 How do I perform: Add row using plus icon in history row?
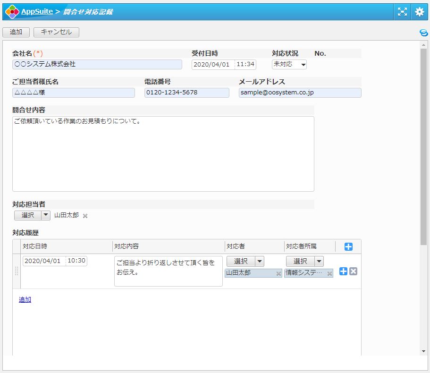pos(343,271)
